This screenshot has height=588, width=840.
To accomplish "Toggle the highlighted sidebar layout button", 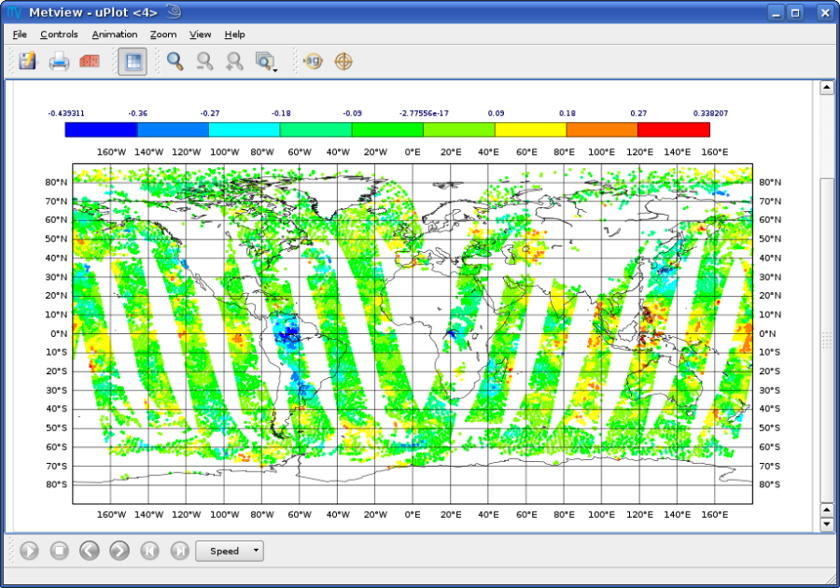I will pyautogui.click(x=133, y=61).
